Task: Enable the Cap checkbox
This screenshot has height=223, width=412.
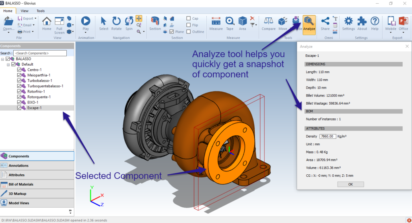Action: [x=188, y=19]
